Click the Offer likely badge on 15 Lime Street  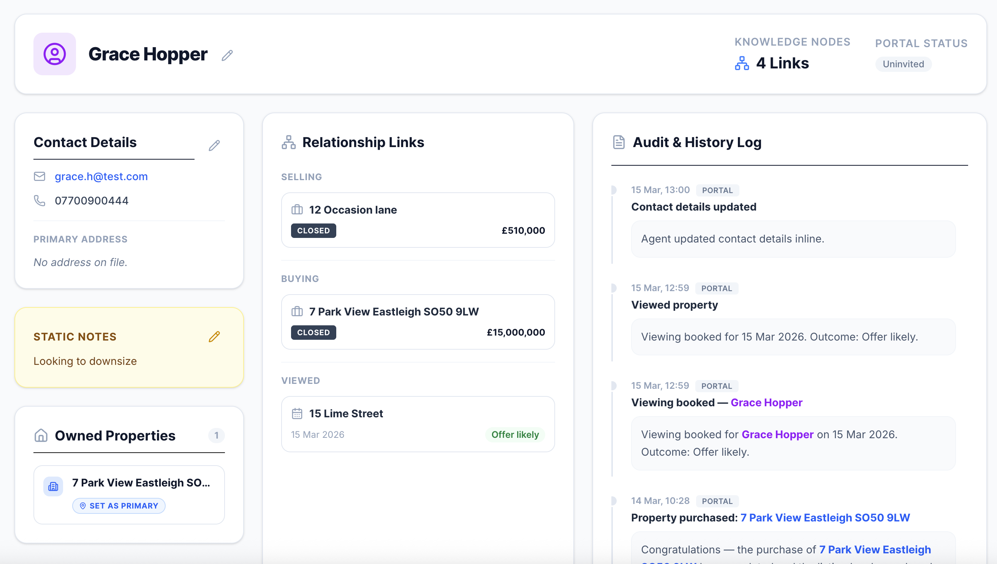[x=515, y=435]
